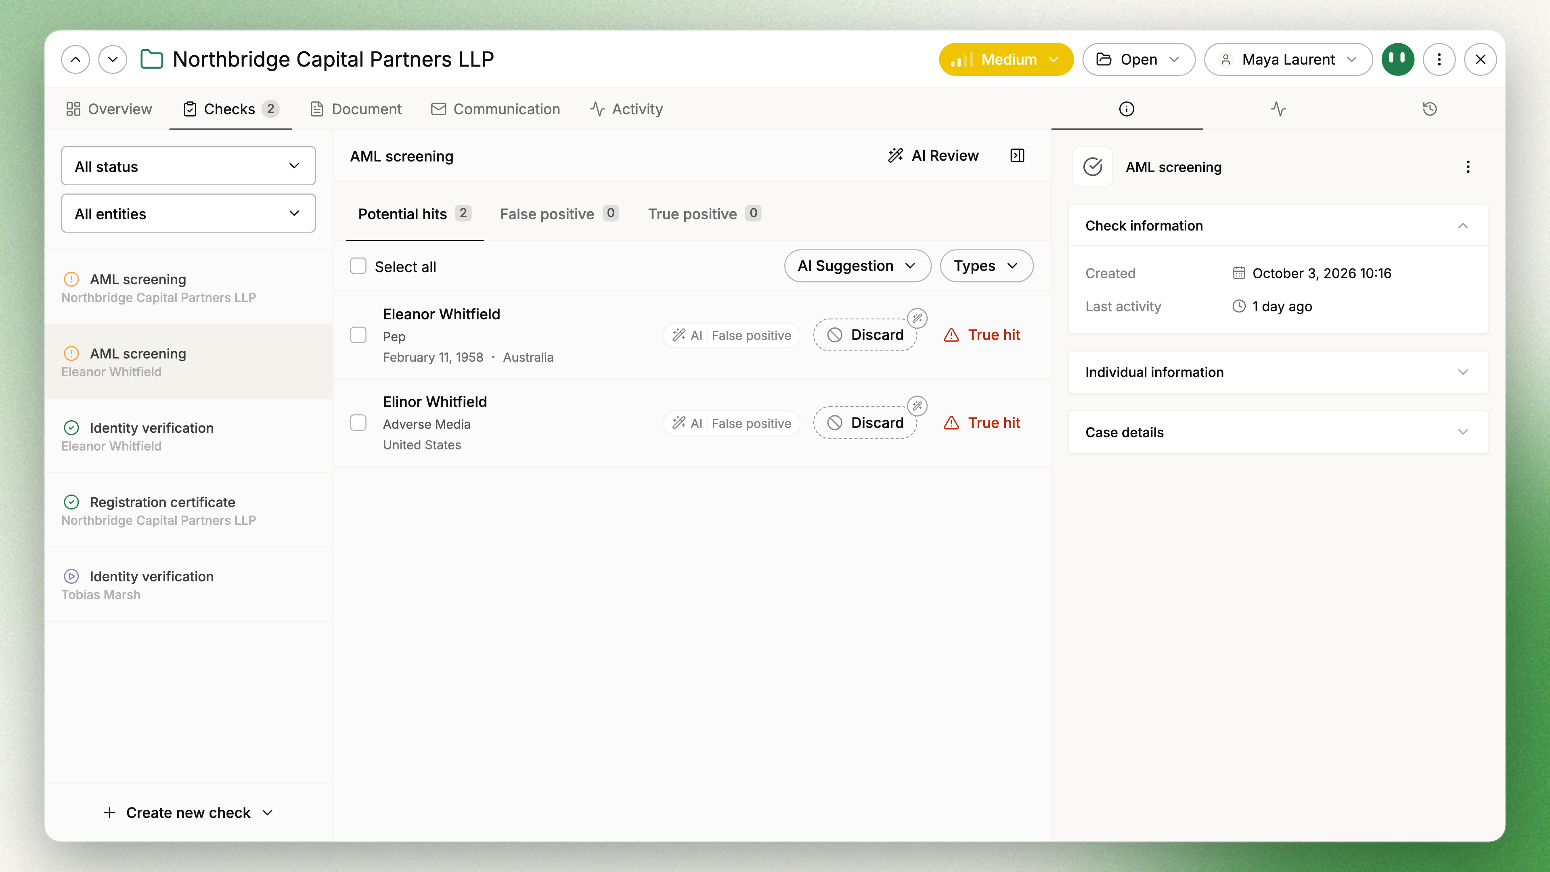This screenshot has width=1550, height=872.
Task: Open the AI Suggestion filter dropdown
Action: pyautogui.click(x=857, y=266)
